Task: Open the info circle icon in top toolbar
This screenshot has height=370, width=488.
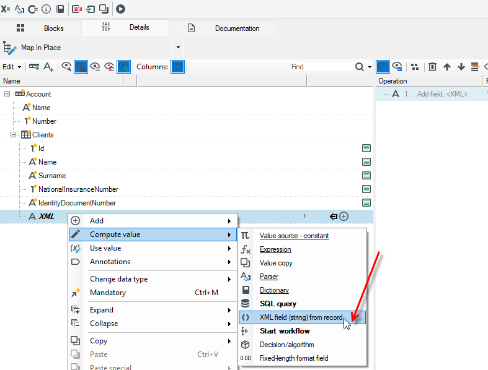Action: [46, 9]
